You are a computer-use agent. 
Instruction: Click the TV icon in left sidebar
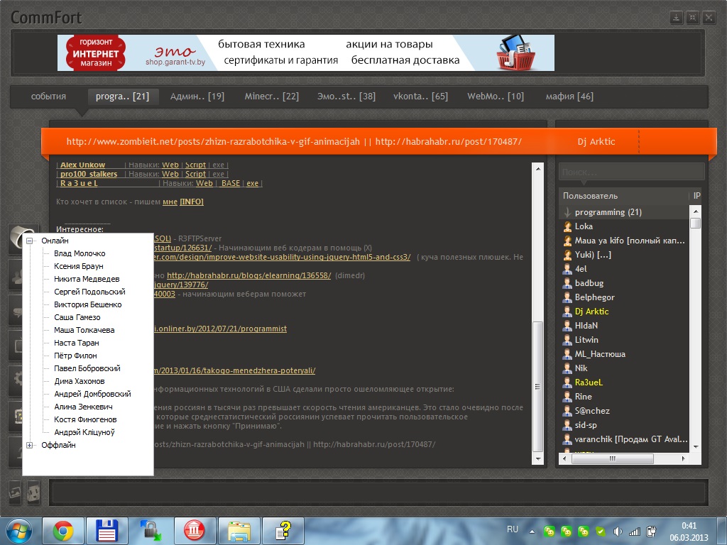pos(16,346)
